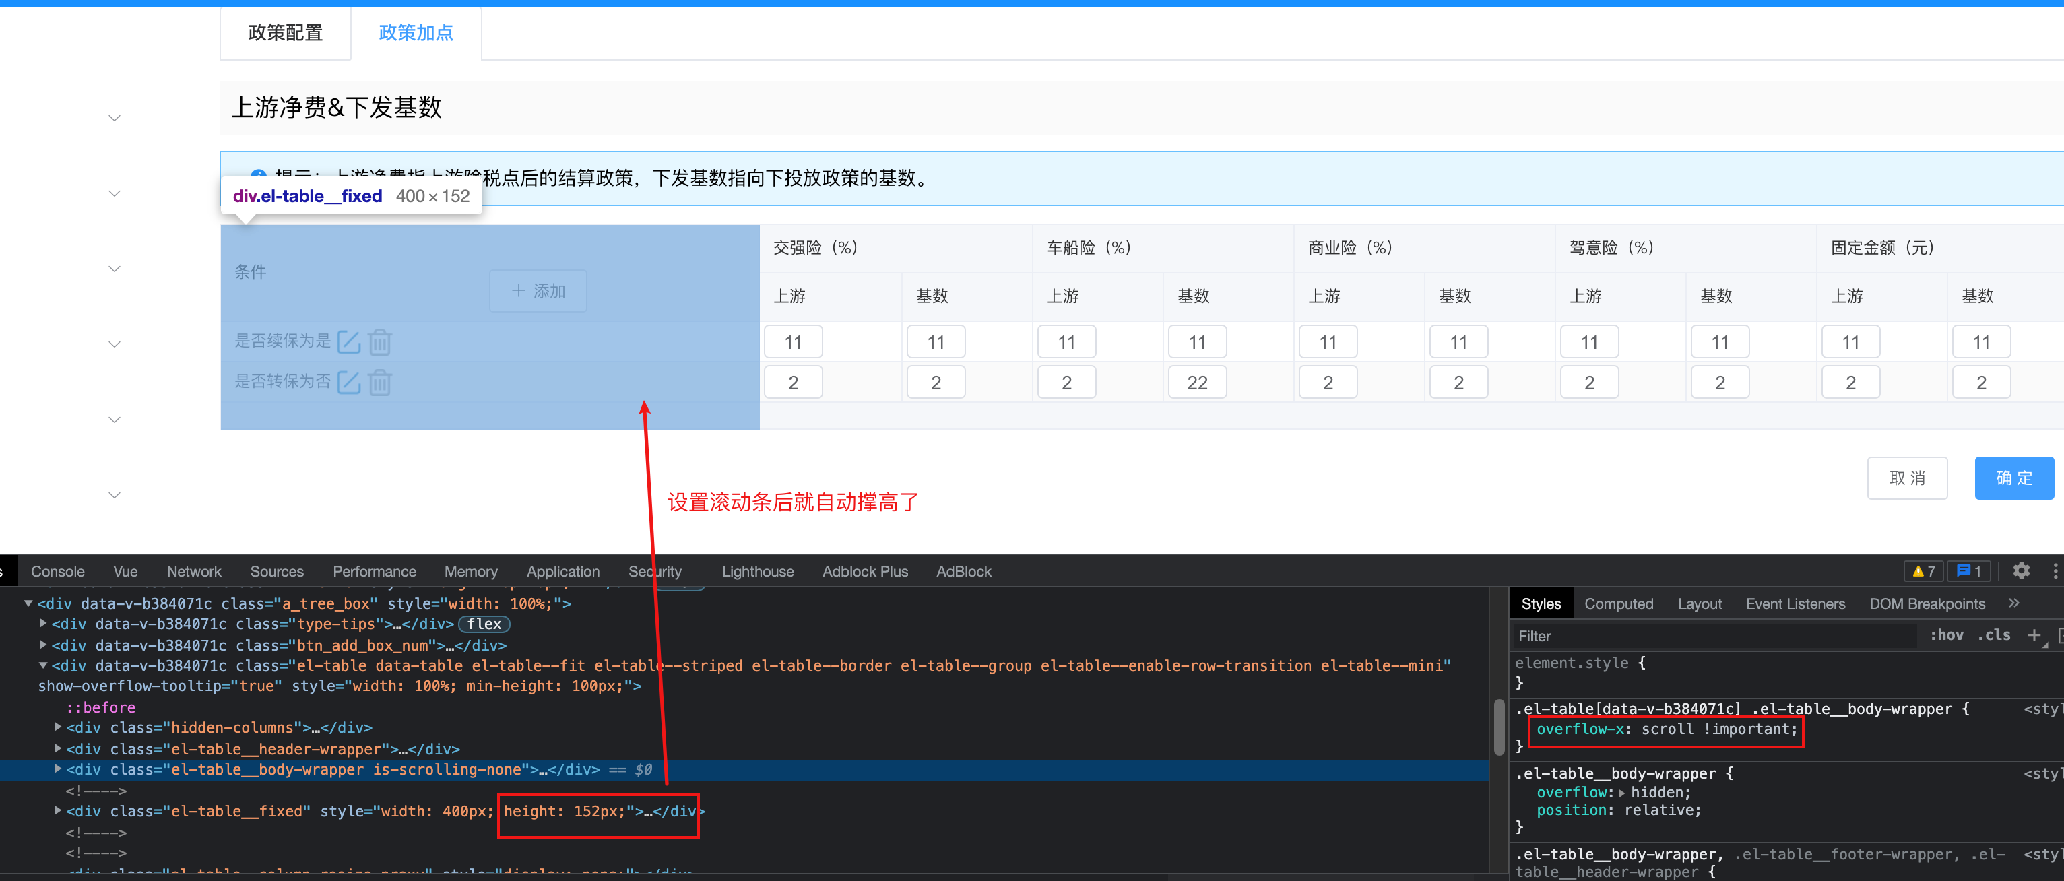Show more Styles pane tabs chevron
2064x881 pixels.
(x=2013, y=603)
